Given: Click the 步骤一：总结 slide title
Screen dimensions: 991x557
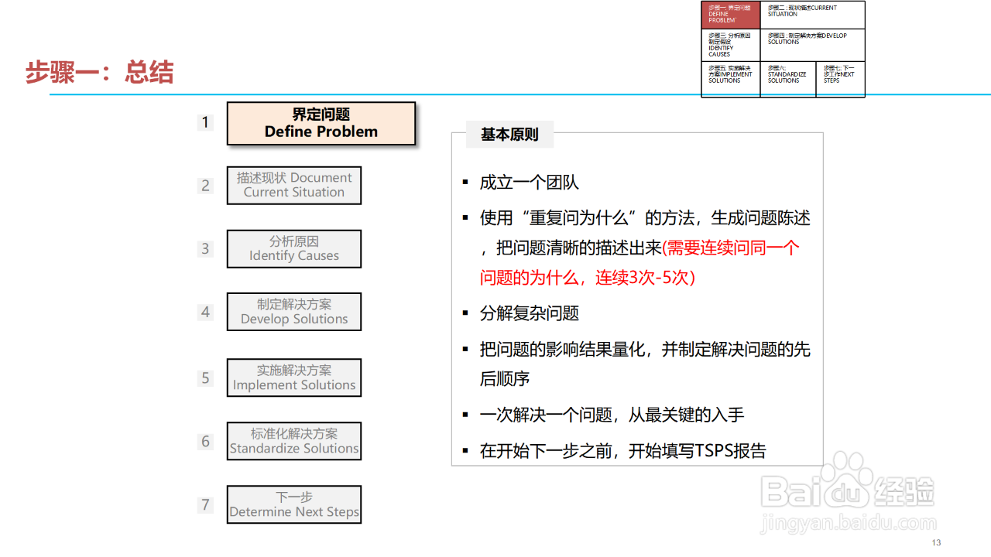Looking at the screenshot, I should point(99,72).
